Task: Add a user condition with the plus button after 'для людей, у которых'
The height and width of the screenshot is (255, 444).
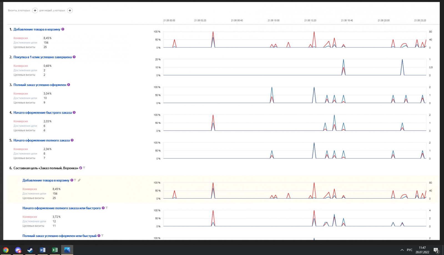Action: pos(70,11)
